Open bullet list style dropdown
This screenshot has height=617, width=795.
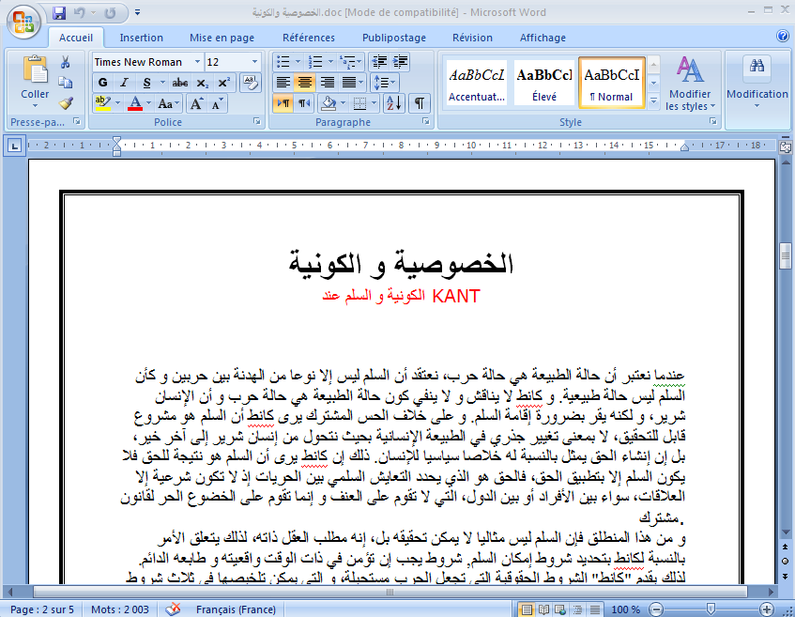coord(298,62)
